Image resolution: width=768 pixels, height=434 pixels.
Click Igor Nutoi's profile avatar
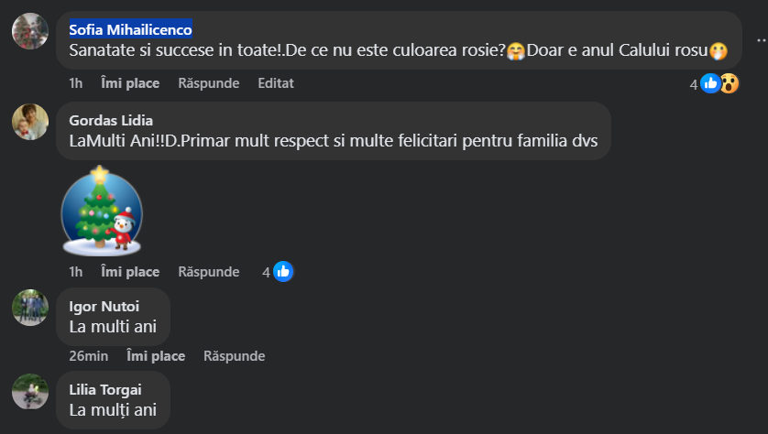[x=30, y=308]
